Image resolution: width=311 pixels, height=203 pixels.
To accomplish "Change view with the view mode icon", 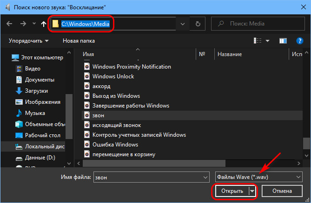I will tap(258, 41).
